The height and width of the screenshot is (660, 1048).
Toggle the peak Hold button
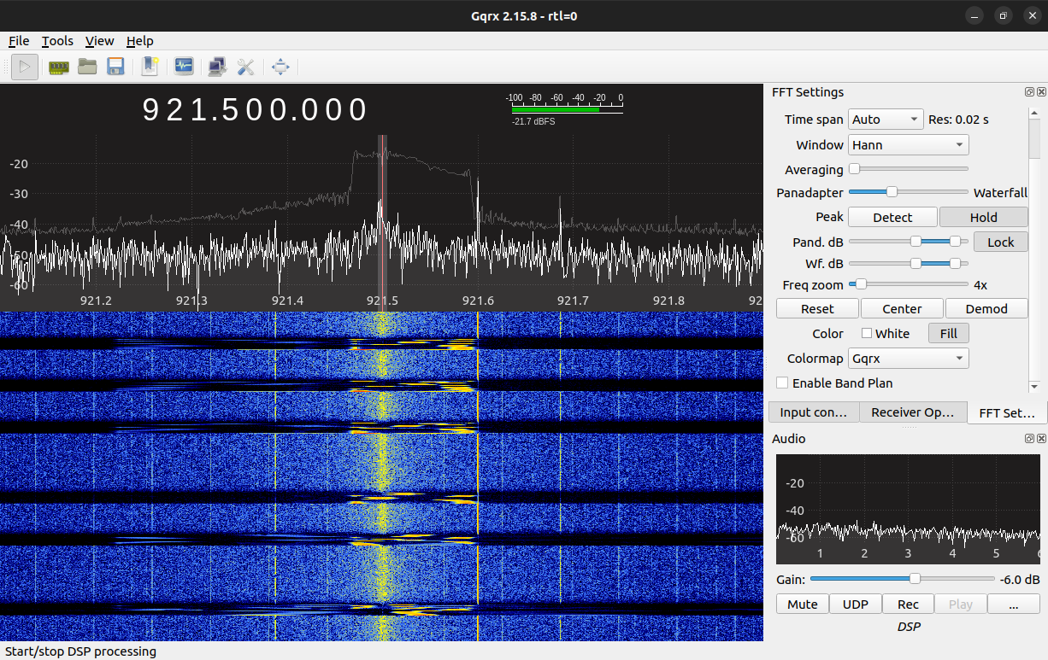983,218
